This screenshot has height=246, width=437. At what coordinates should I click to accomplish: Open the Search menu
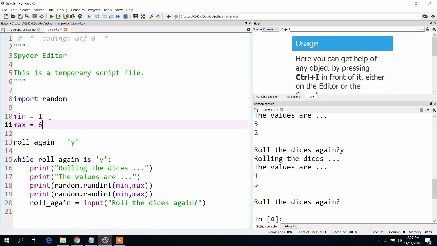coord(25,10)
